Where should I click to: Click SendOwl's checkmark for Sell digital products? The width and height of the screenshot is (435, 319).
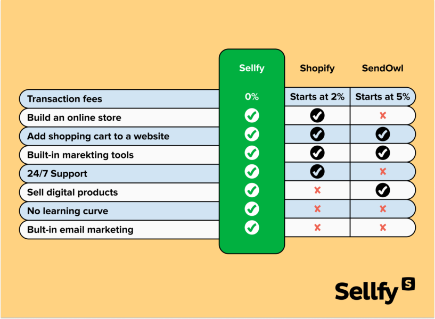pyautogui.click(x=382, y=190)
